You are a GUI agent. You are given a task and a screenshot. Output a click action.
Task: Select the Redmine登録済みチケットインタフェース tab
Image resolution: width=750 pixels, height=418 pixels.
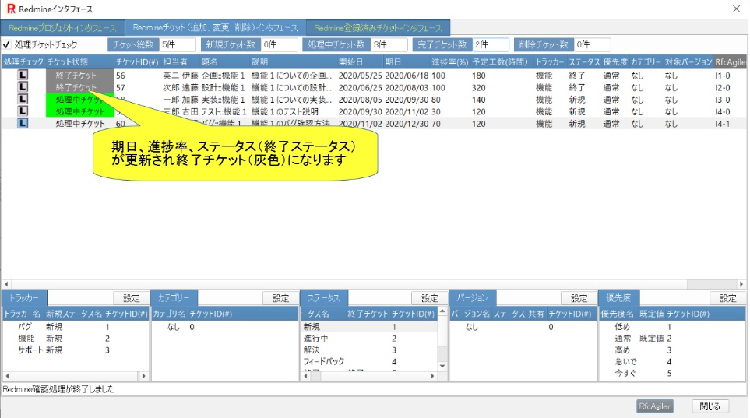(378, 28)
